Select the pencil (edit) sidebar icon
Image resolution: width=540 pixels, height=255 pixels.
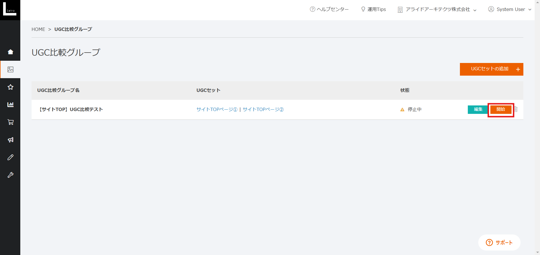10,157
